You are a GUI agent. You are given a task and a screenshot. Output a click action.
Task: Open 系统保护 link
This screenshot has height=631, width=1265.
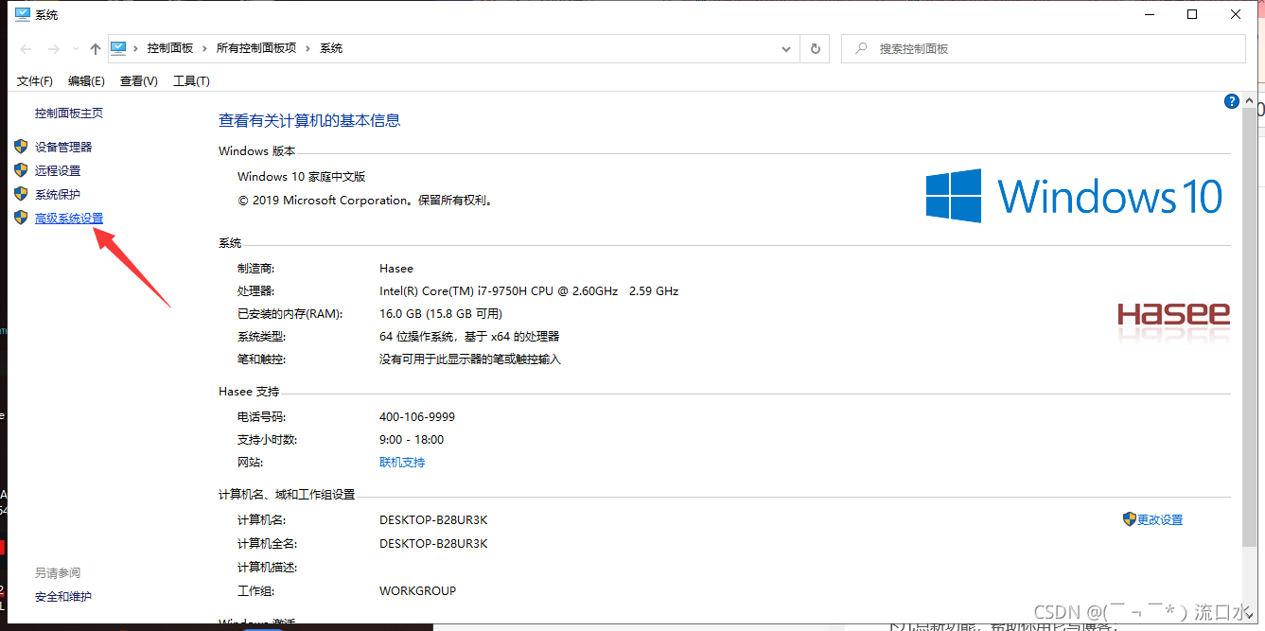point(58,195)
